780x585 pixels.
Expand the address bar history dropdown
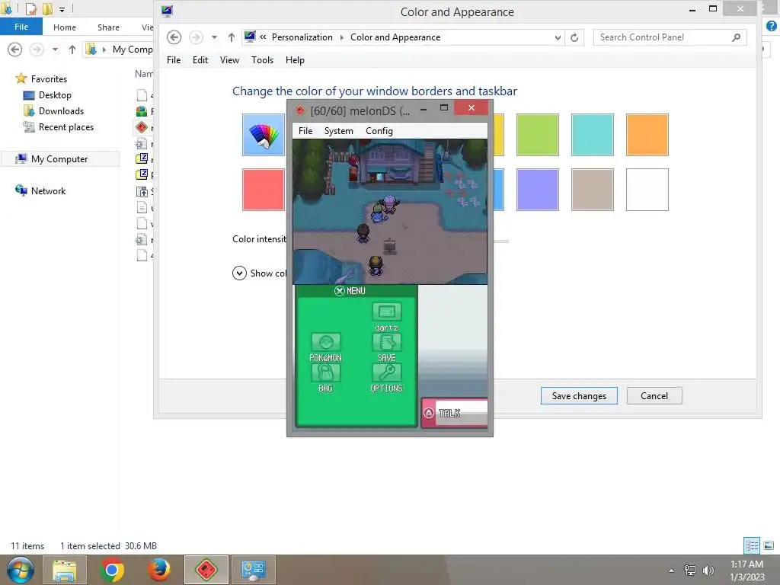[558, 38]
